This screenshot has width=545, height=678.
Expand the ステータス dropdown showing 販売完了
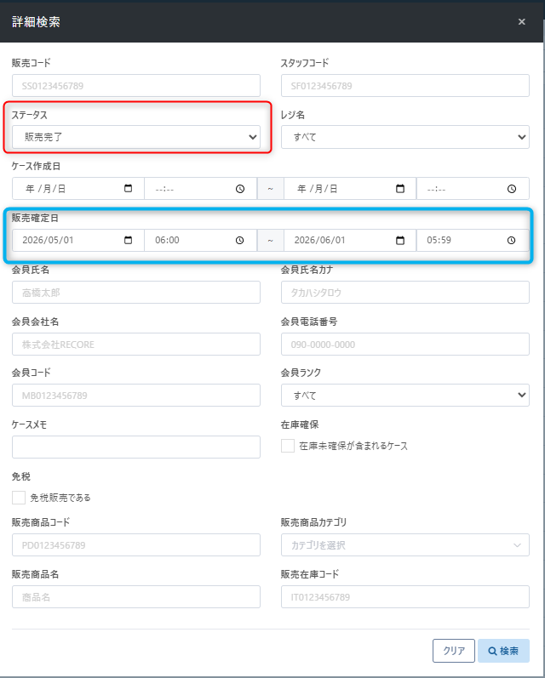(x=136, y=137)
